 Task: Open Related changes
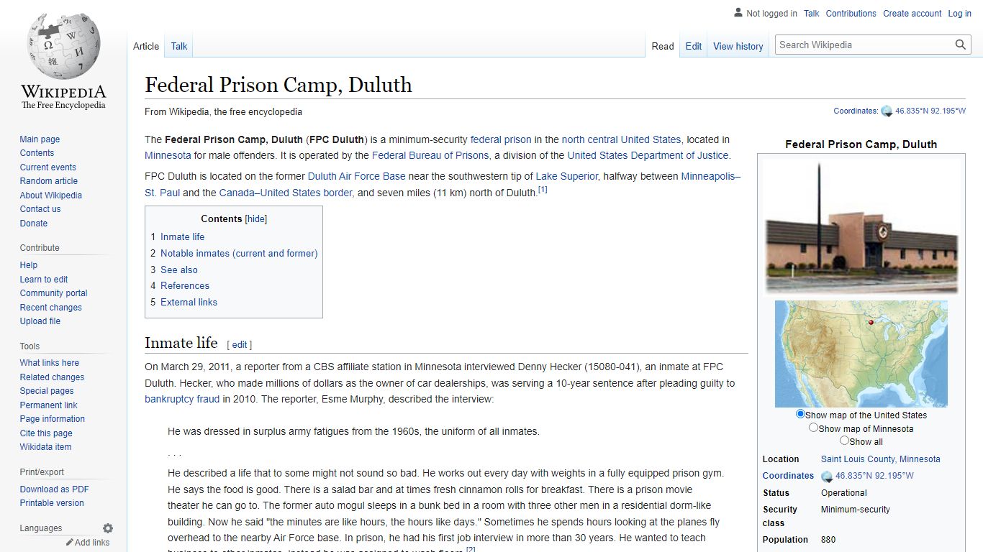click(x=52, y=377)
